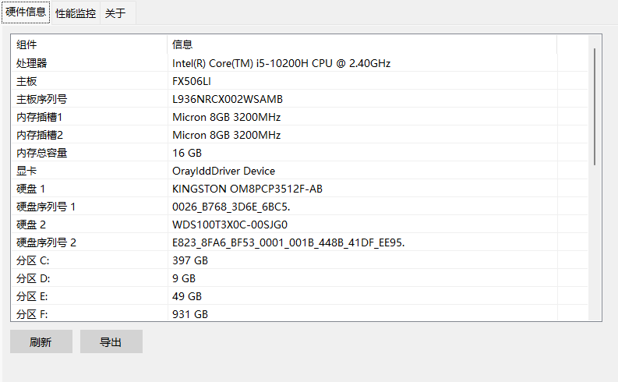Select the 显卡 OrayIddDriver Device row
This screenshot has height=382, width=618.
pyautogui.click(x=299, y=171)
